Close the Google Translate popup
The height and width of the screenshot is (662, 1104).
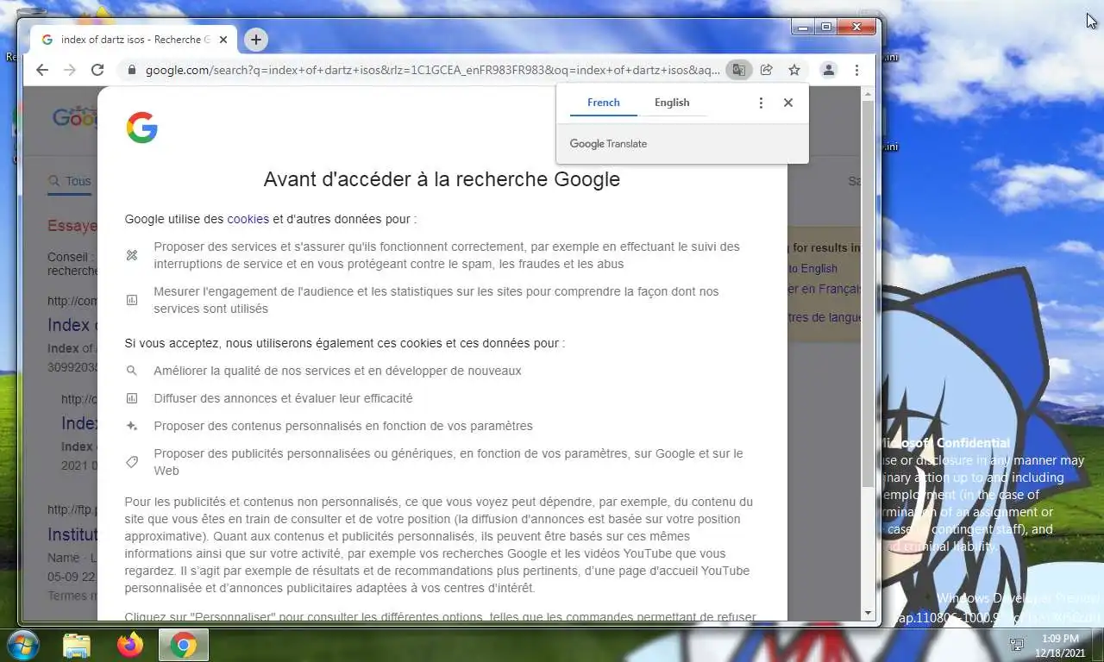[787, 103]
